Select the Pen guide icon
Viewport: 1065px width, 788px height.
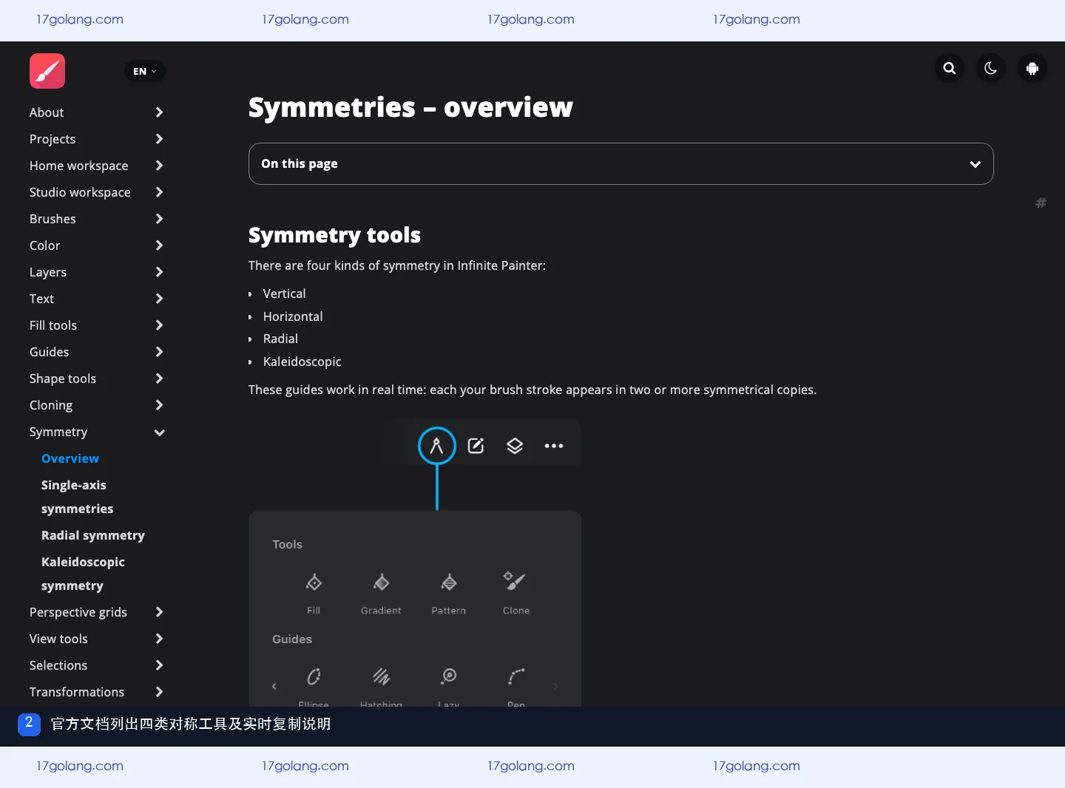tap(516, 676)
